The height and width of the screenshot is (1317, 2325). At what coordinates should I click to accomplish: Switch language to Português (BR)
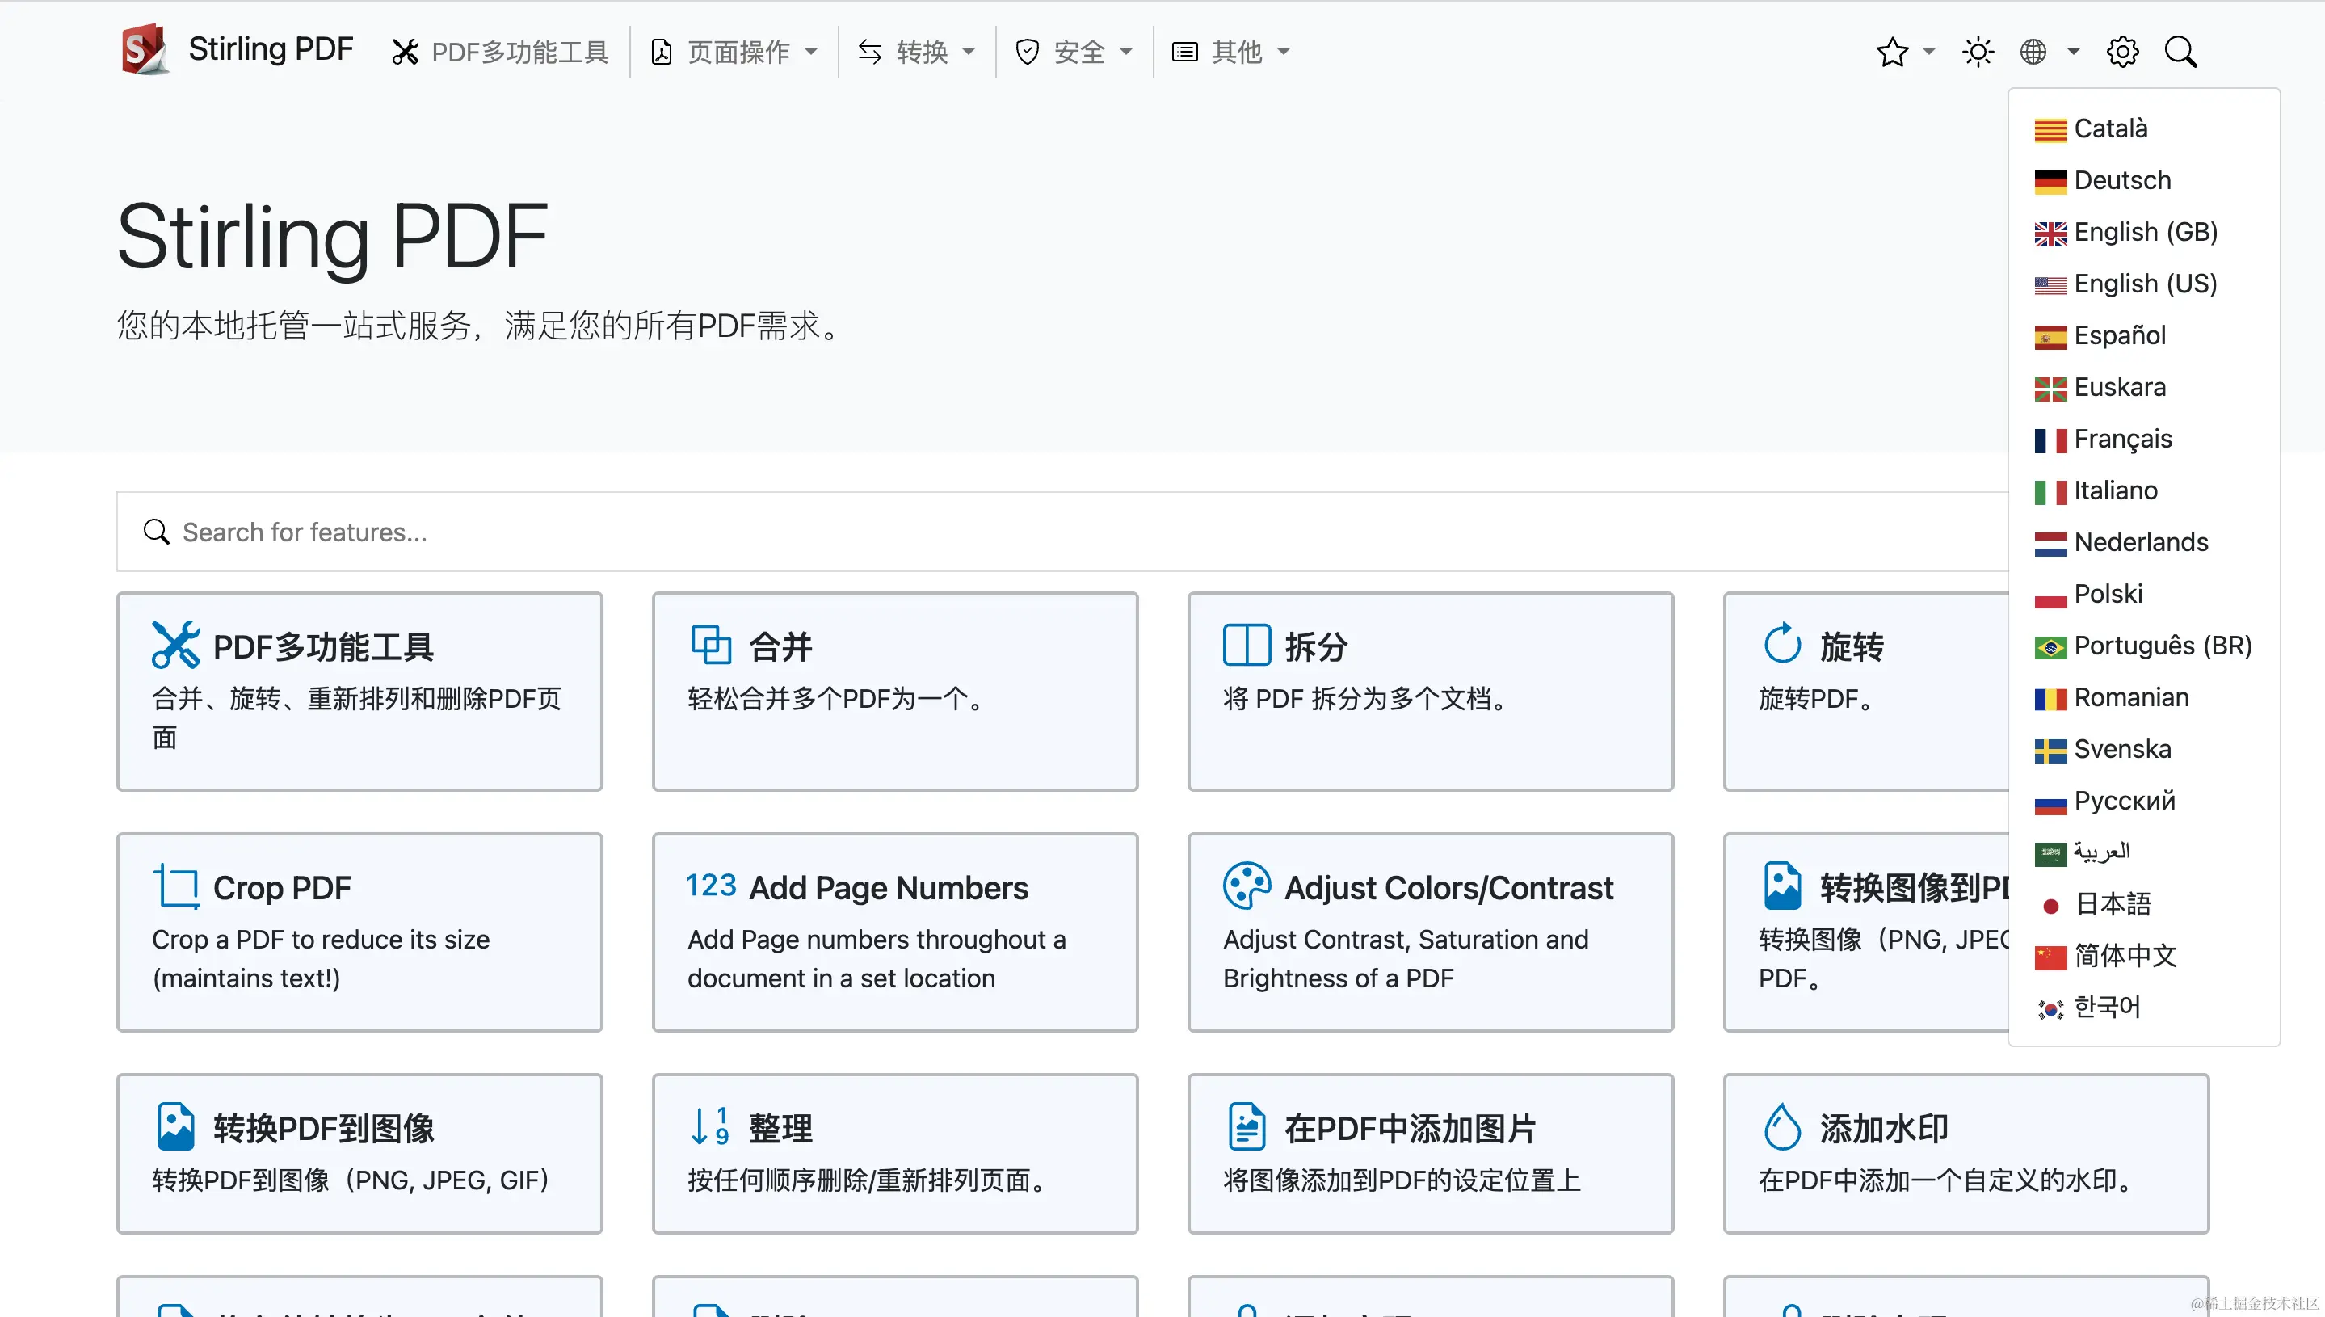click(2144, 645)
